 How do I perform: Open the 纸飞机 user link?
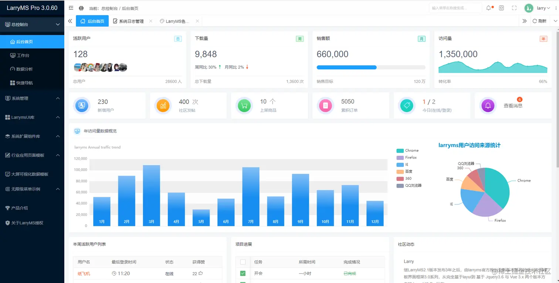click(84, 274)
